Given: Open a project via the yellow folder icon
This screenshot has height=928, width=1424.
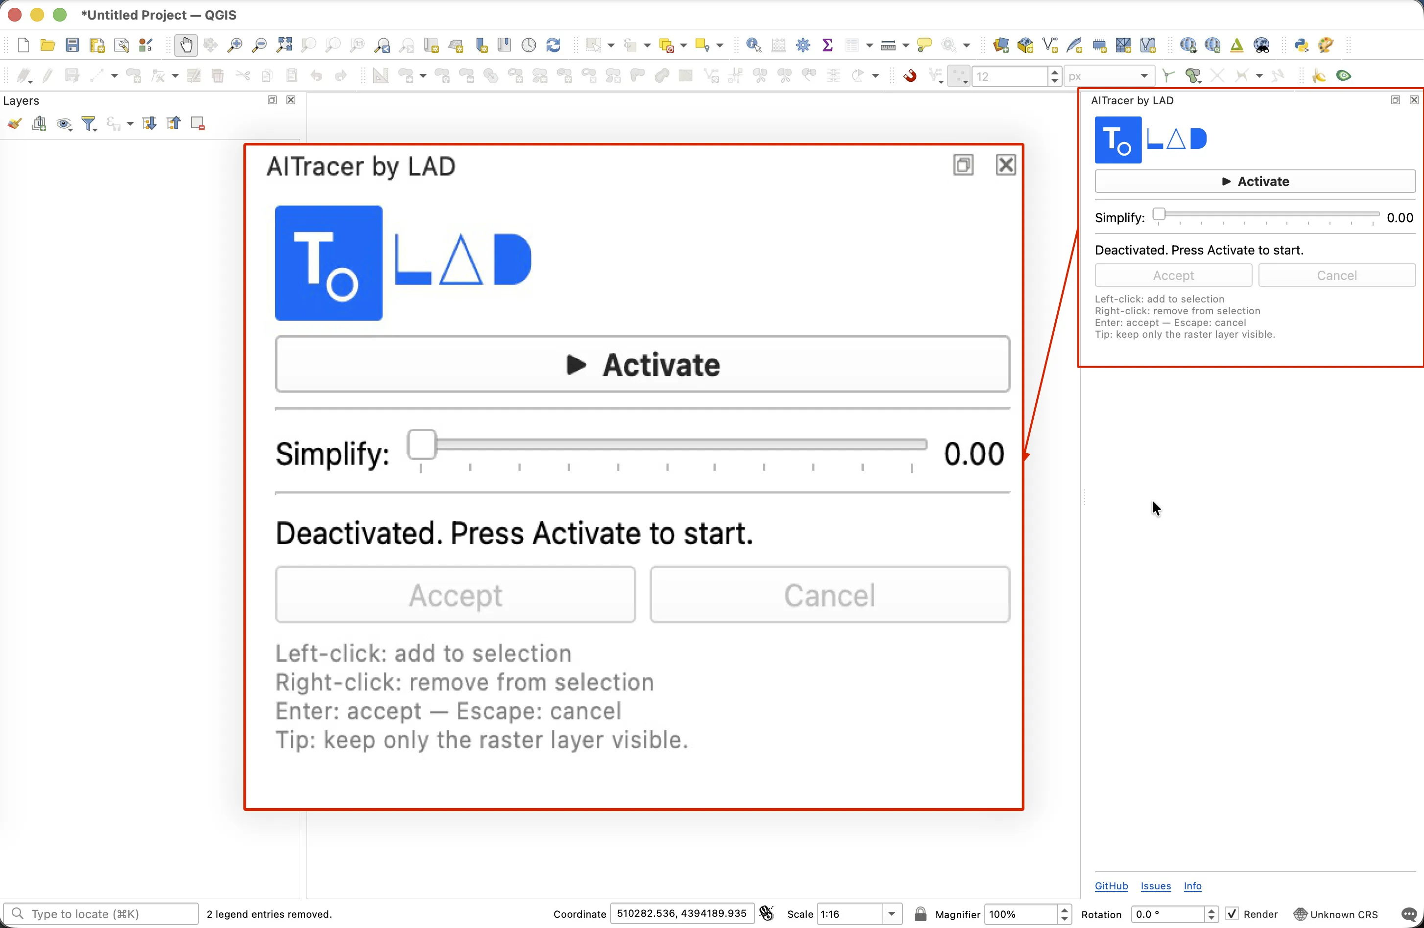Looking at the screenshot, I should [x=47, y=45].
